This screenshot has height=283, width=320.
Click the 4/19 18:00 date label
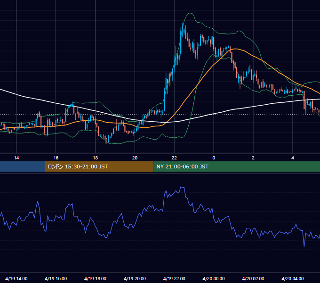coord(96,278)
